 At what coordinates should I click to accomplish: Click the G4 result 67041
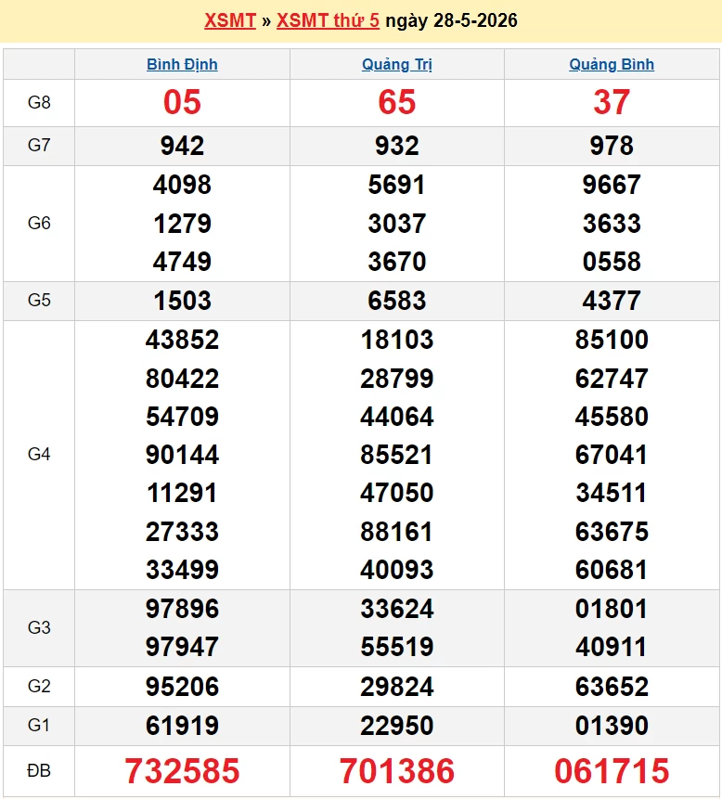[x=612, y=455]
